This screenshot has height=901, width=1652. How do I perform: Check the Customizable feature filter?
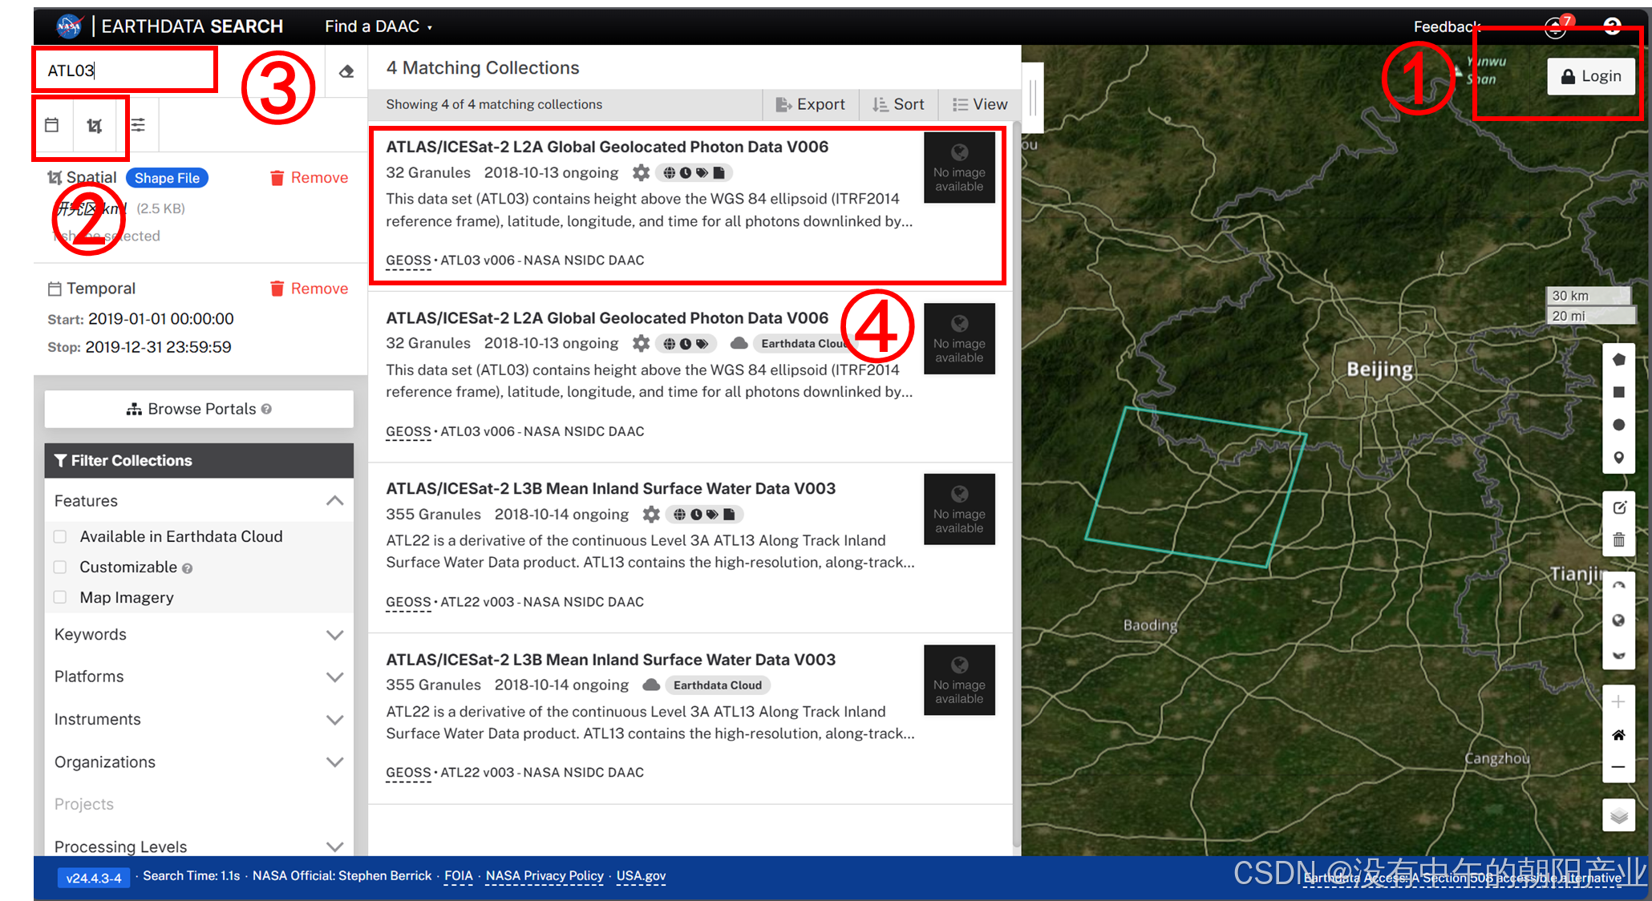point(60,568)
